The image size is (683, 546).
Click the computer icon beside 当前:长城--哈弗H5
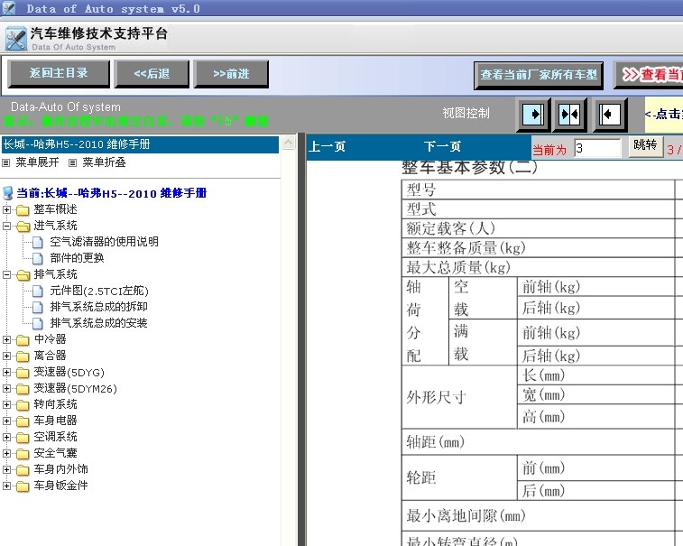click(7, 193)
